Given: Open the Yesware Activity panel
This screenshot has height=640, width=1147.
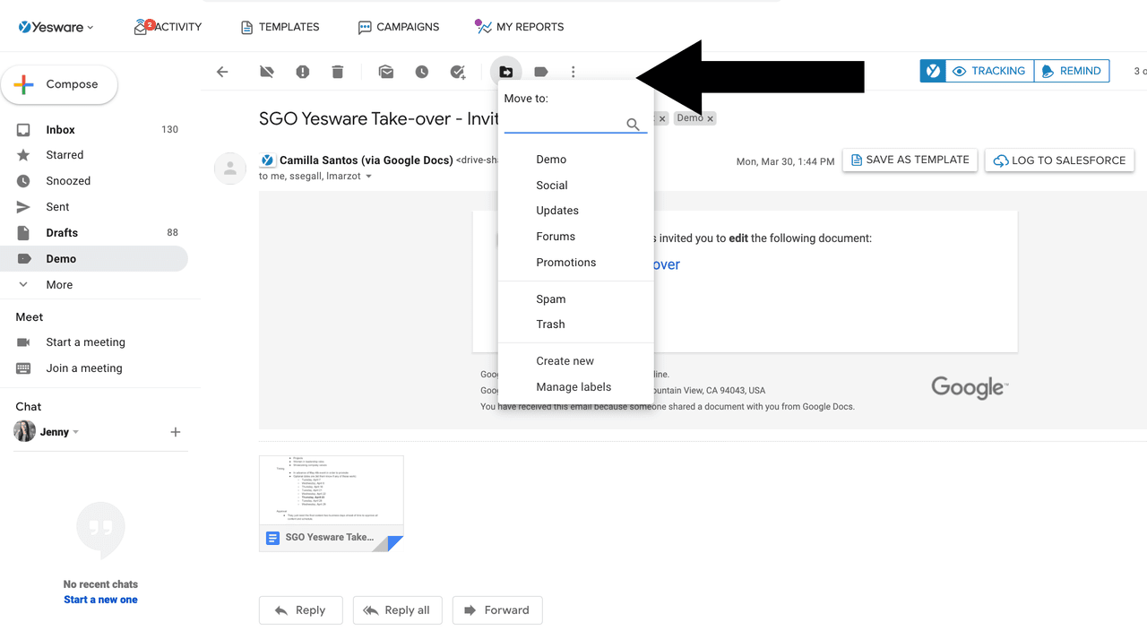Looking at the screenshot, I should (x=168, y=27).
